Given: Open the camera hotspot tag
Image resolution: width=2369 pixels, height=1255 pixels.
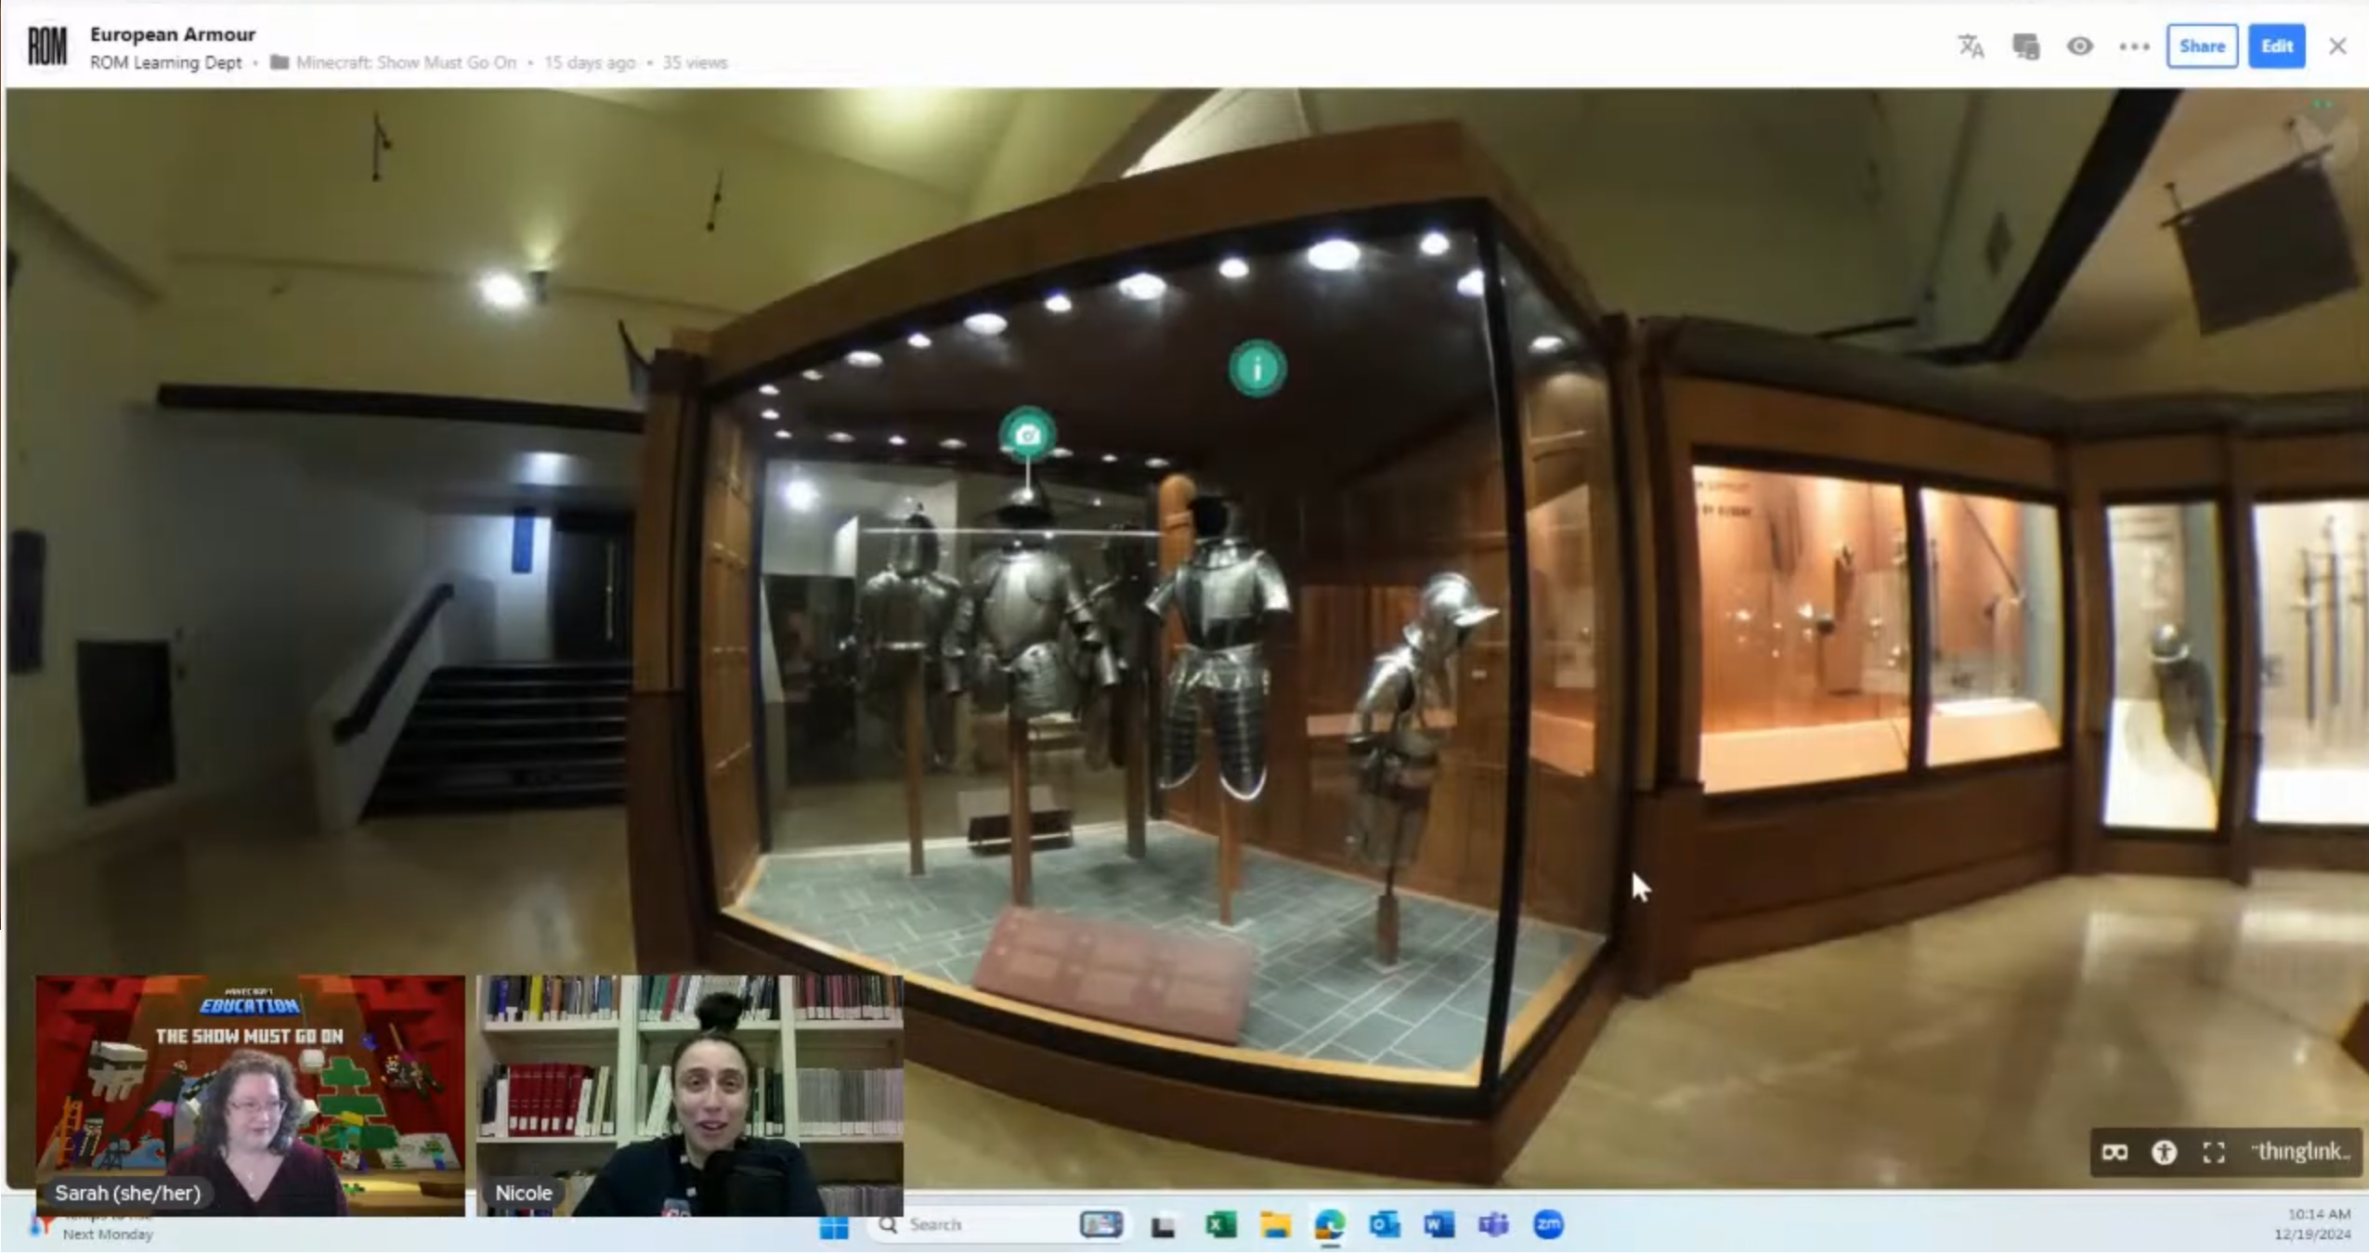Looking at the screenshot, I should [1027, 434].
